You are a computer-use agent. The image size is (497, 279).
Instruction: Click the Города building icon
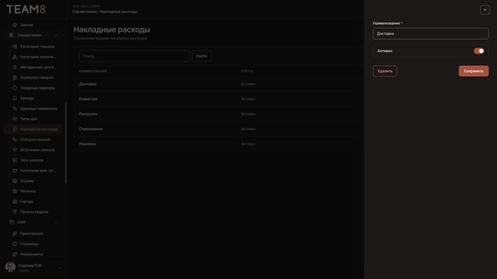click(14, 201)
